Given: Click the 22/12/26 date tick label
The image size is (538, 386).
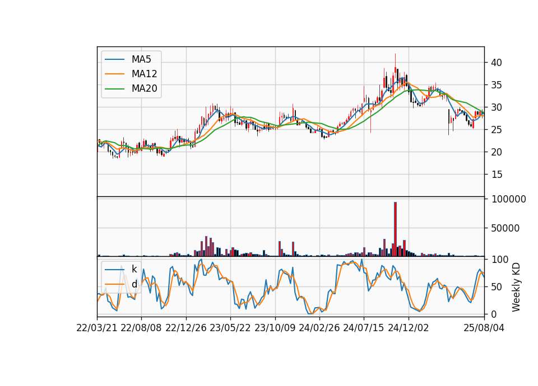Looking at the screenshot, I should tap(186, 328).
